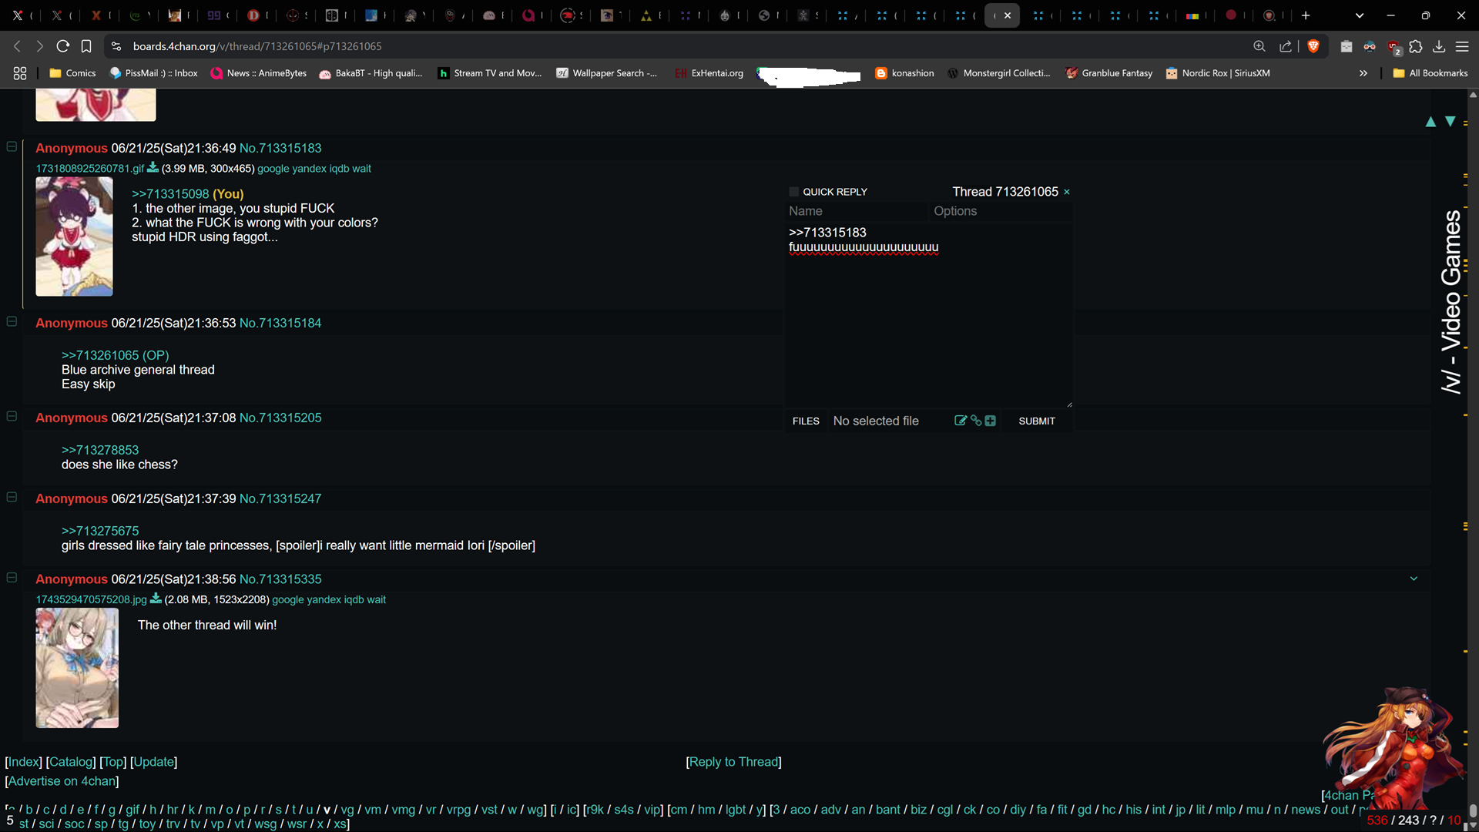Hide post No.713315335 using its minus box
Screen dimensions: 1479x832
pyautogui.click(x=12, y=577)
